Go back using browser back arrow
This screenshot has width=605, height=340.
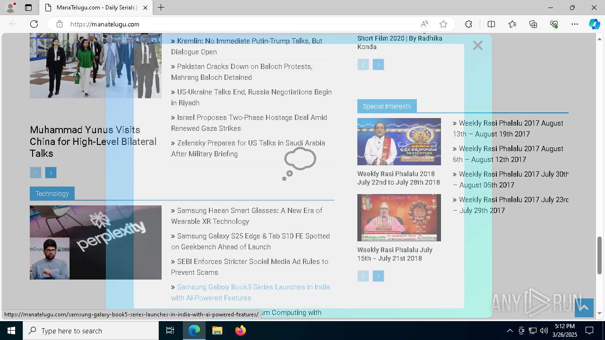[x=13, y=24]
